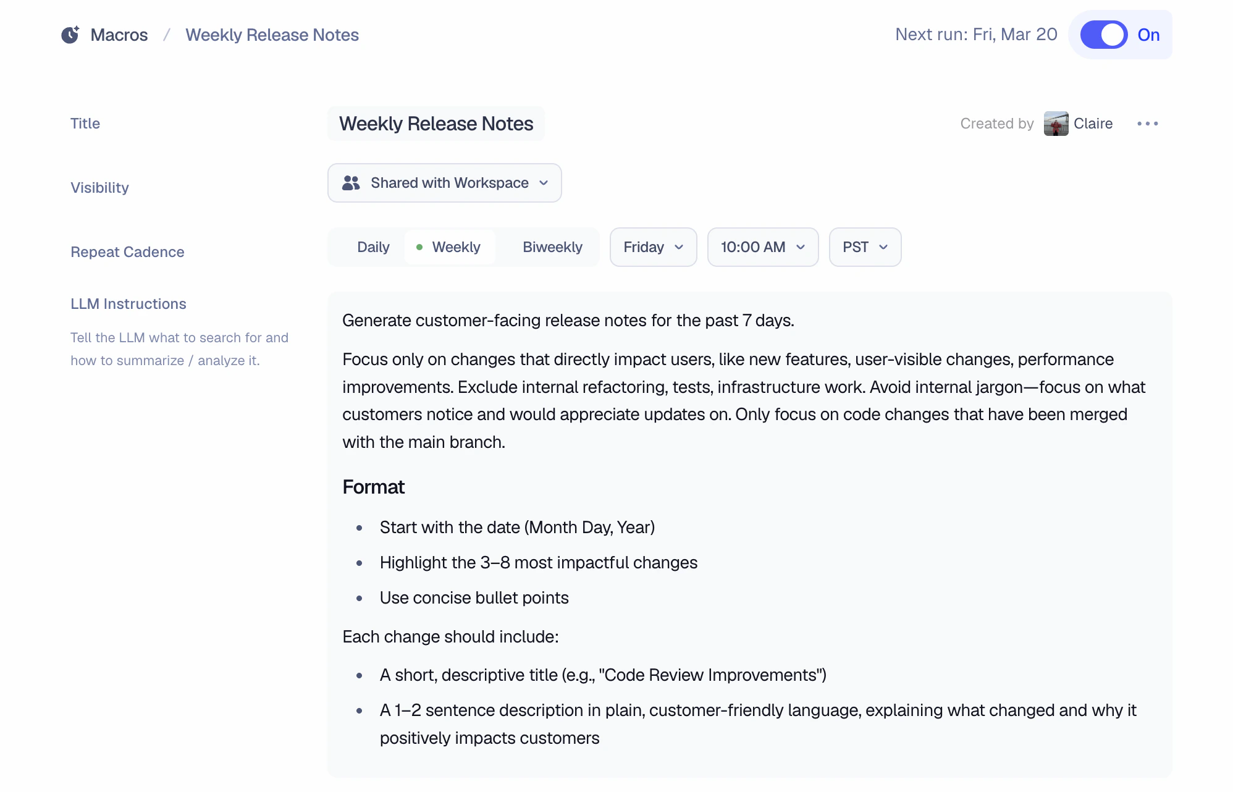Select the Daily cadence option
This screenshot has height=792, width=1233.
[373, 247]
